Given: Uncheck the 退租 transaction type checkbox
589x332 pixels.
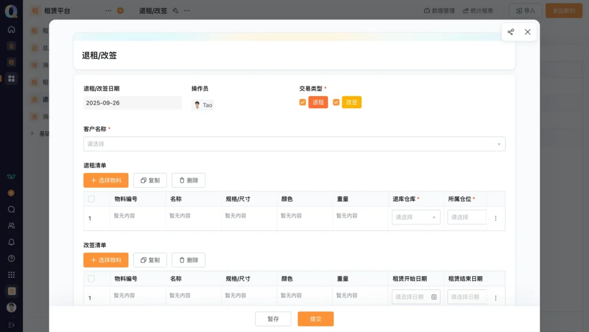Looking at the screenshot, I should tap(303, 102).
